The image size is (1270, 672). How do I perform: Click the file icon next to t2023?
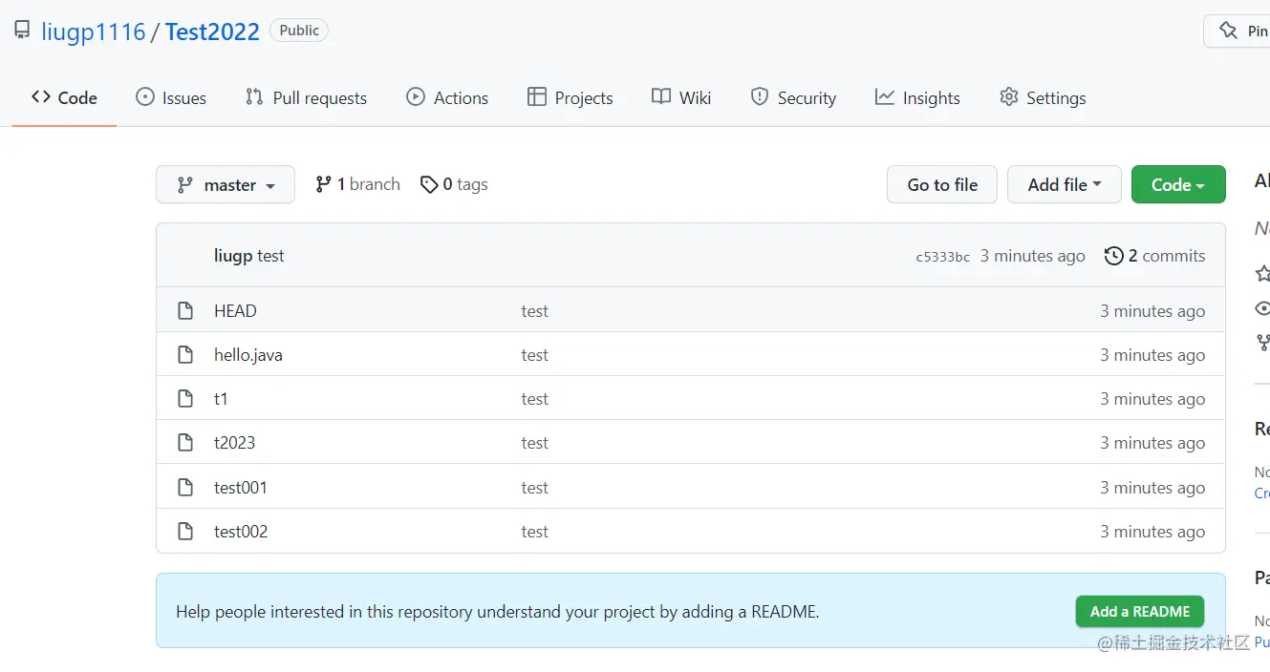coord(185,443)
